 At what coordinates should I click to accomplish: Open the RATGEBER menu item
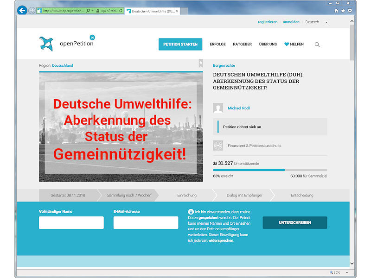coord(242,44)
